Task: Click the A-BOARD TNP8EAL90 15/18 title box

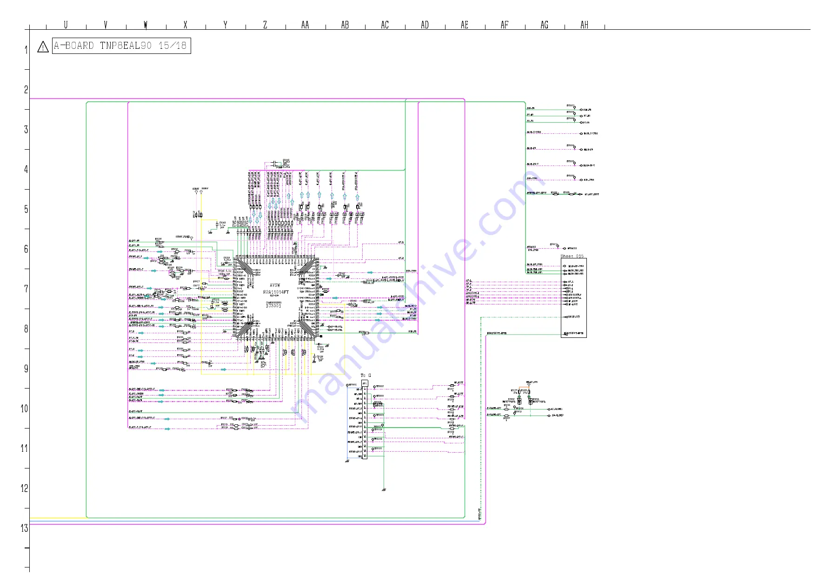Action: [x=121, y=46]
